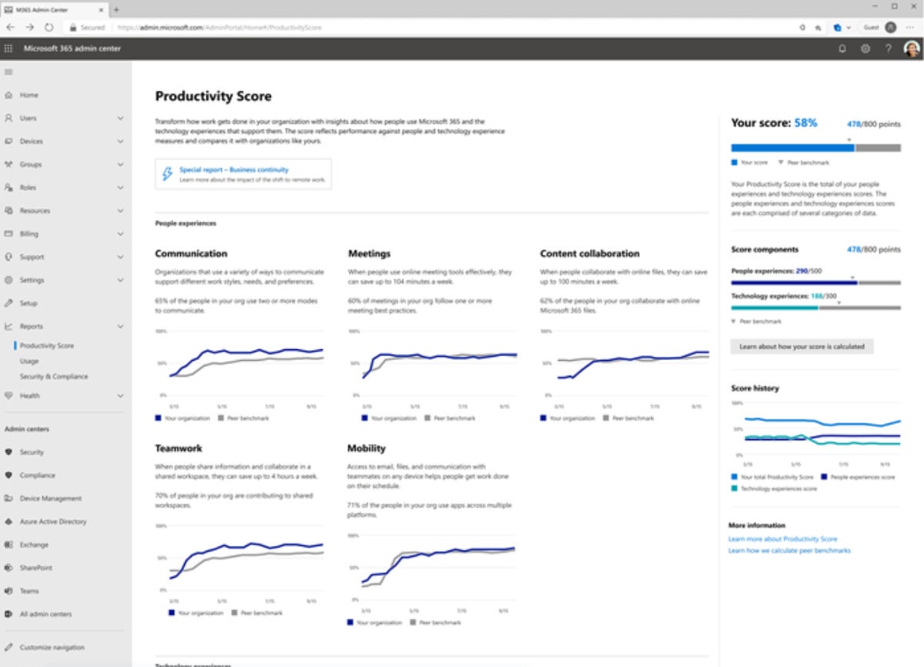The image size is (924, 667).
Task: Go to Home in navigation
Action: tap(29, 95)
